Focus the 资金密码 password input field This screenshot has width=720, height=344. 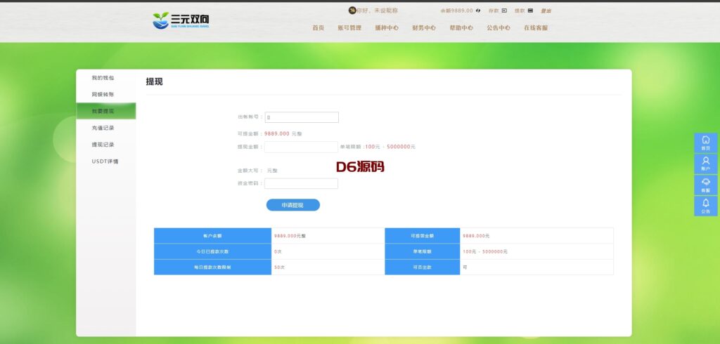pyautogui.click(x=301, y=183)
